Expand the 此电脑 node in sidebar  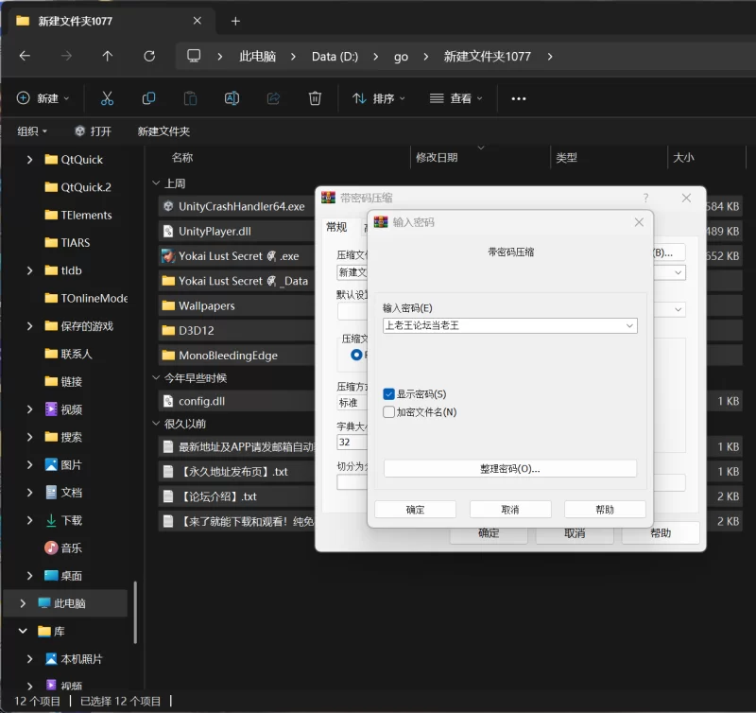pos(23,603)
